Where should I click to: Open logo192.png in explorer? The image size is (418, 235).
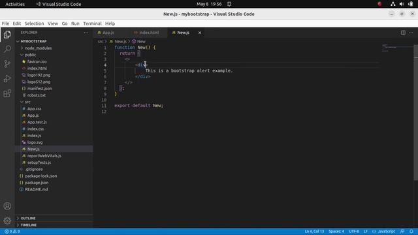(39, 75)
